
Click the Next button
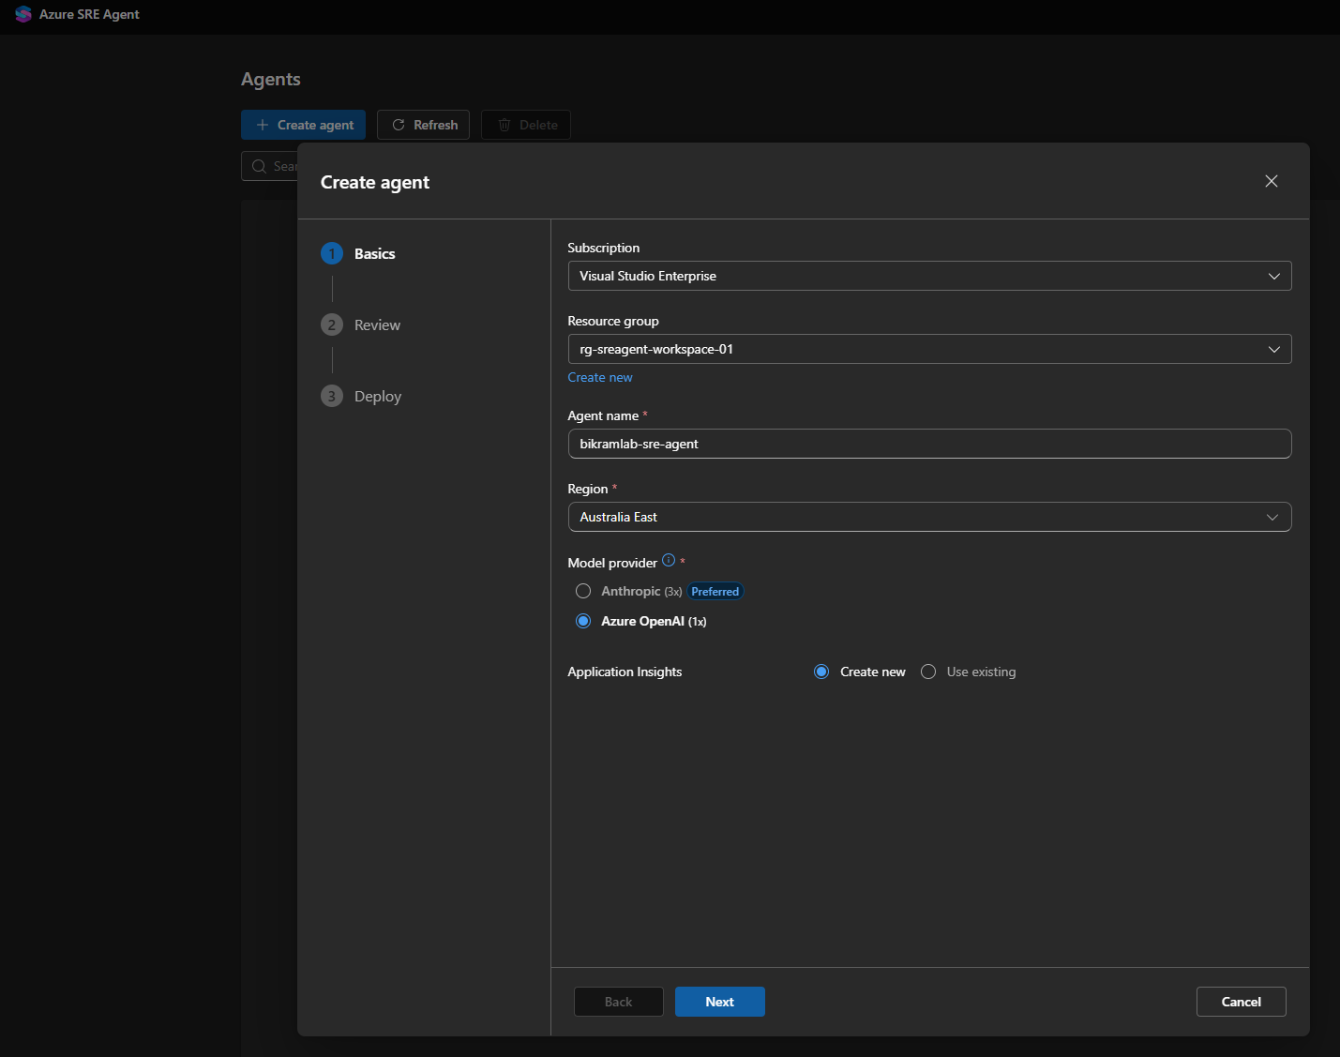(719, 1002)
